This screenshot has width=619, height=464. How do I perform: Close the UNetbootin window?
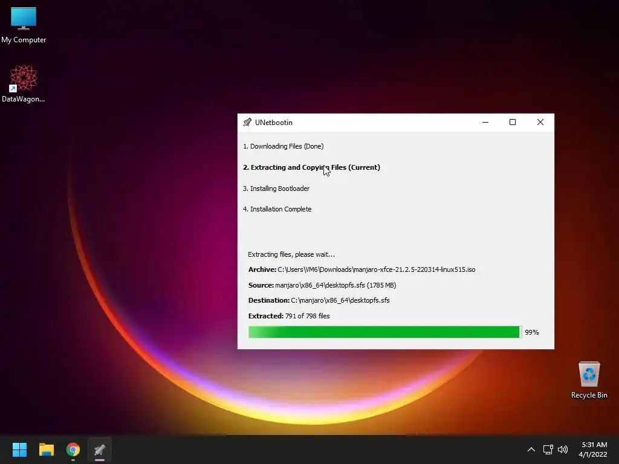[540, 122]
